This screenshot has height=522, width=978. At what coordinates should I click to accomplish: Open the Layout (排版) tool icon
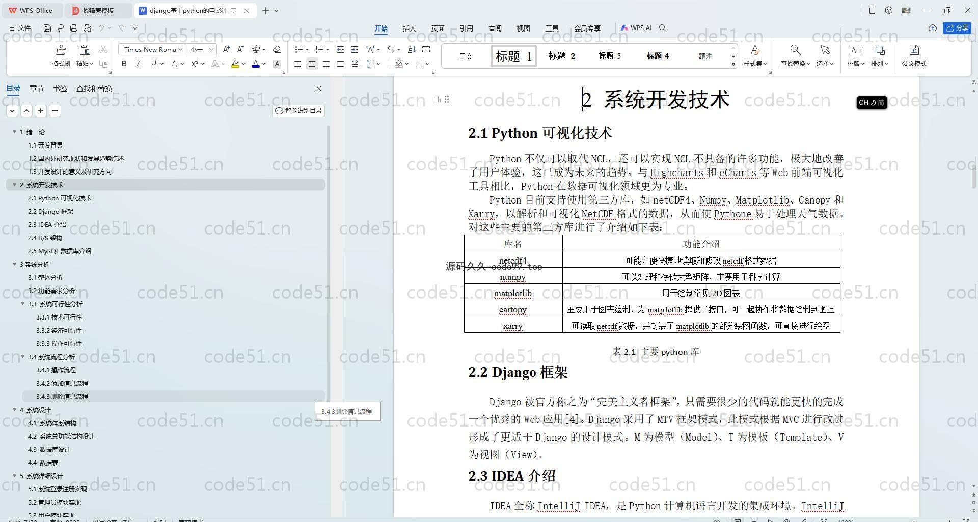pos(856,50)
